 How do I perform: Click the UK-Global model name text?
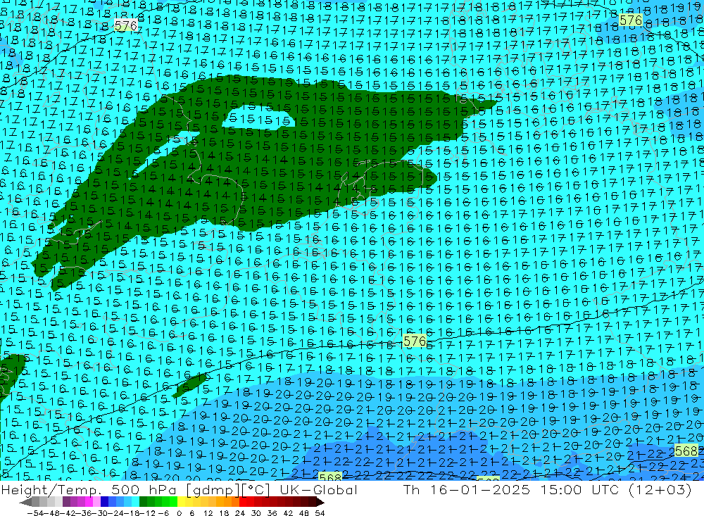pyautogui.click(x=318, y=490)
